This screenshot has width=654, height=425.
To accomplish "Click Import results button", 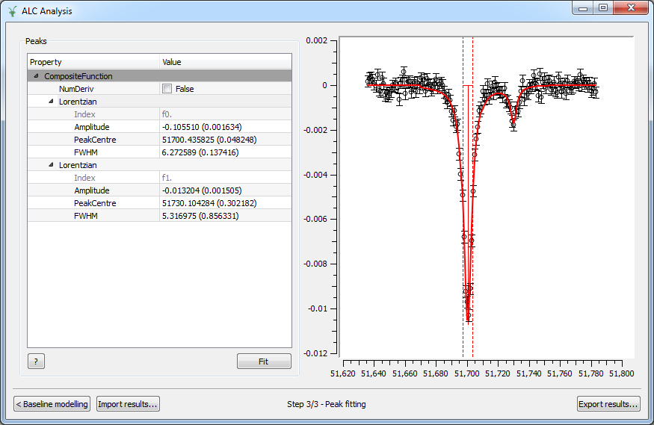I will (128, 404).
